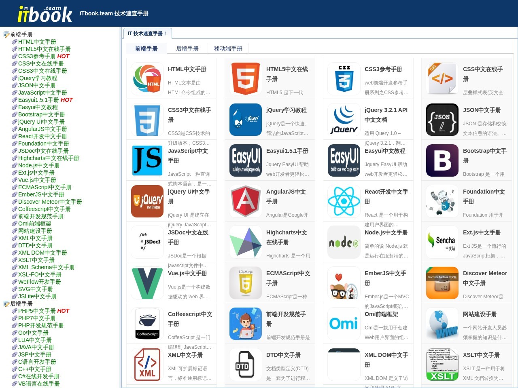This screenshot has height=388, width=518.
Task: Open CSS3参考手册 HOT in the sidebar
Action: tap(44, 56)
